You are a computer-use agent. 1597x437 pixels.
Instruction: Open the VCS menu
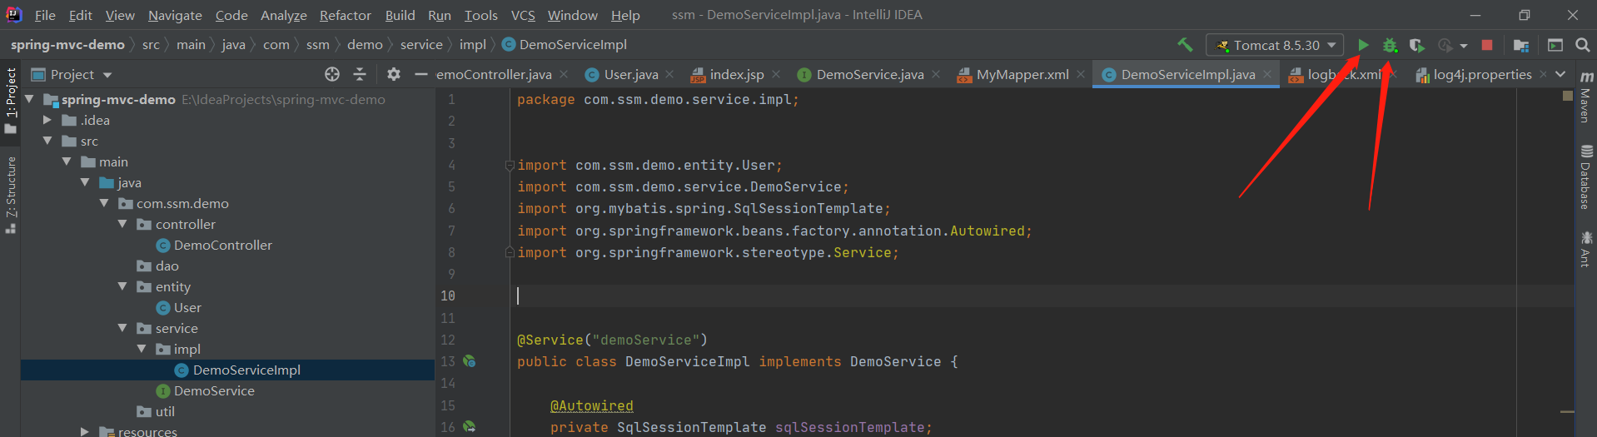tap(523, 15)
